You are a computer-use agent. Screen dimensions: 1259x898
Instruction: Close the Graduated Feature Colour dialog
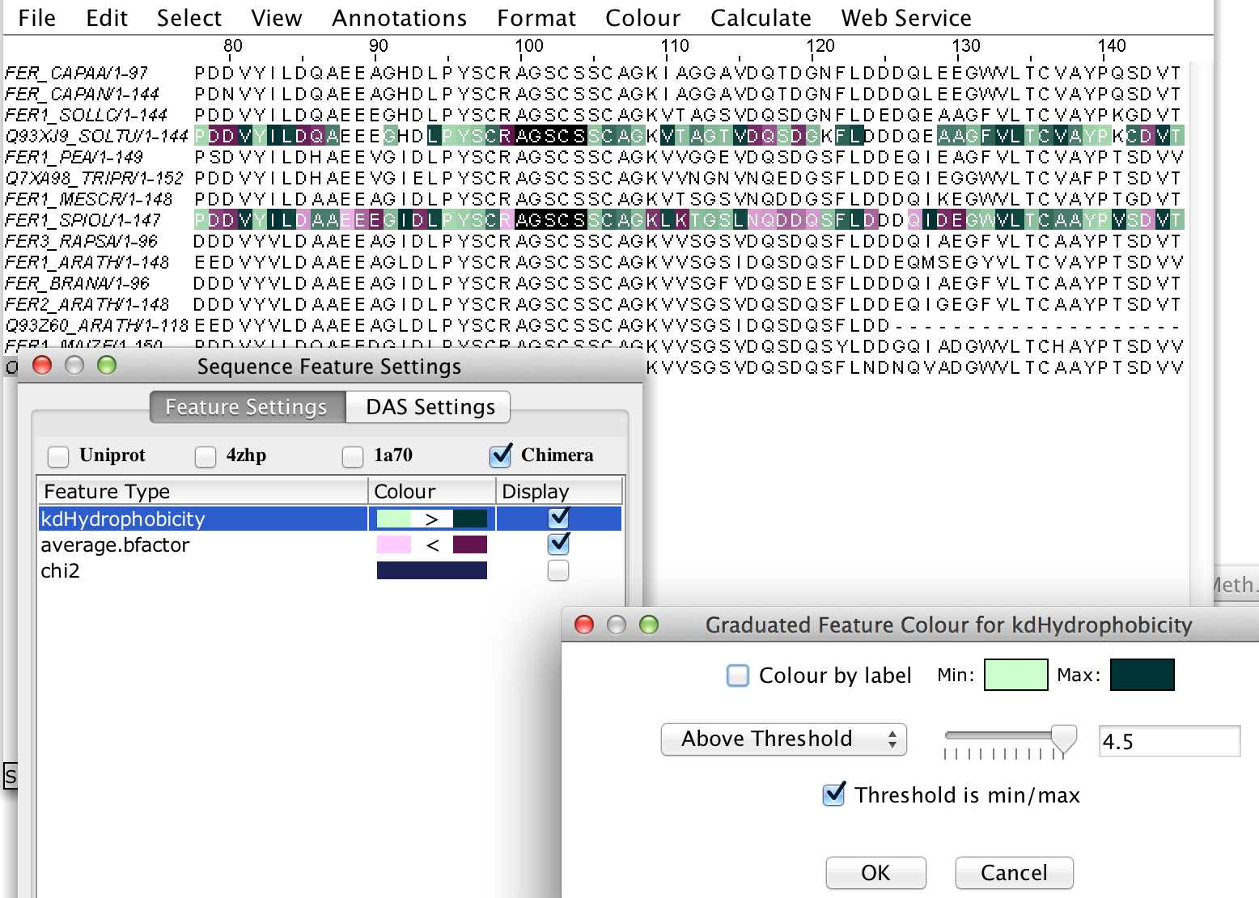coord(583,625)
